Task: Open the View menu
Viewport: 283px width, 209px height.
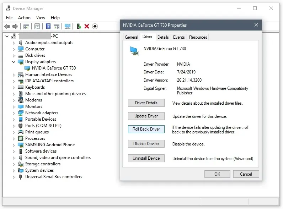Action: coord(41,18)
